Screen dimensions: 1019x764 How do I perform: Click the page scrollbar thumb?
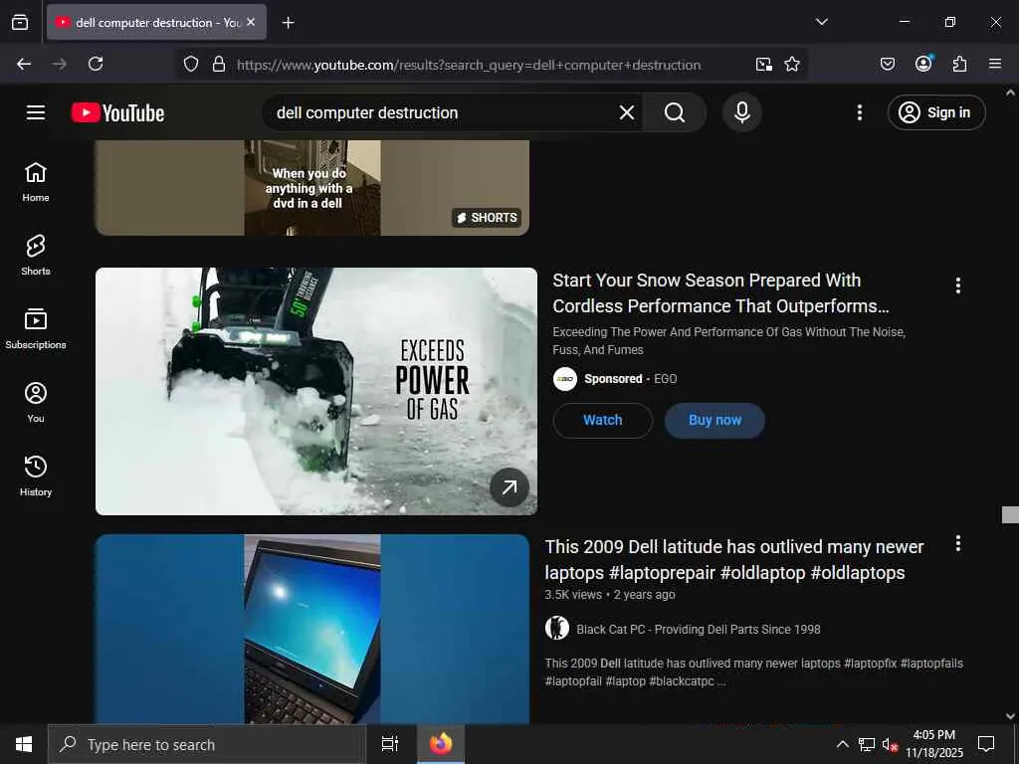coord(1010,514)
